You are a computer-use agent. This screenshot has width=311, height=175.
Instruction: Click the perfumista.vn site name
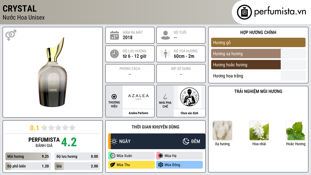[280, 12]
